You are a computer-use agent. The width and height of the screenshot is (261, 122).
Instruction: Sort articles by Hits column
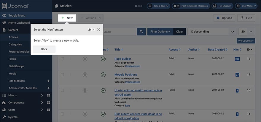(x=237, y=50)
